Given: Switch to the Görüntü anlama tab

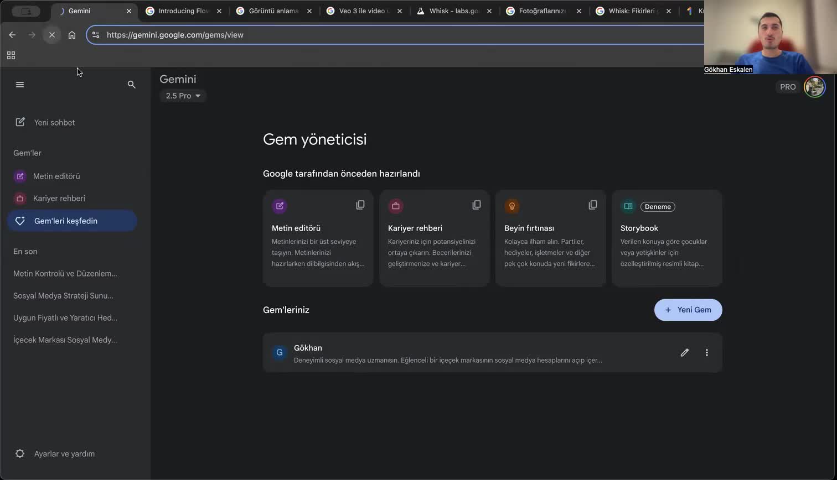Looking at the screenshot, I should pos(273,11).
